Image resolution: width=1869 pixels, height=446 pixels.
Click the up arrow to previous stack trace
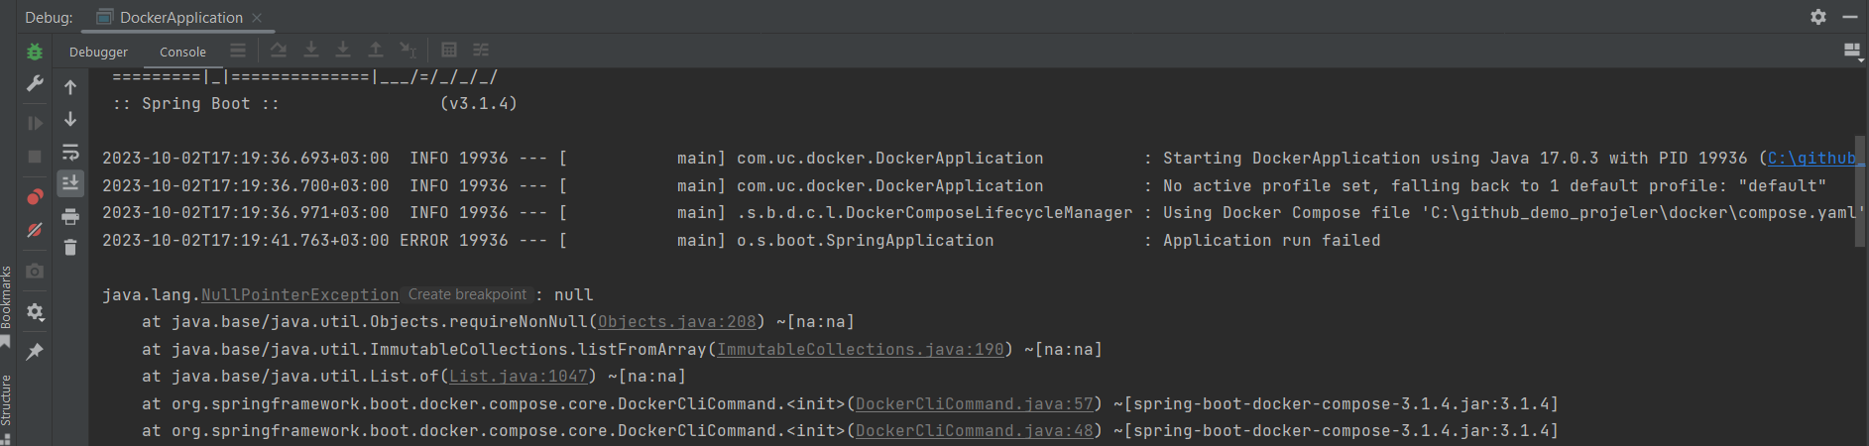(x=70, y=87)
